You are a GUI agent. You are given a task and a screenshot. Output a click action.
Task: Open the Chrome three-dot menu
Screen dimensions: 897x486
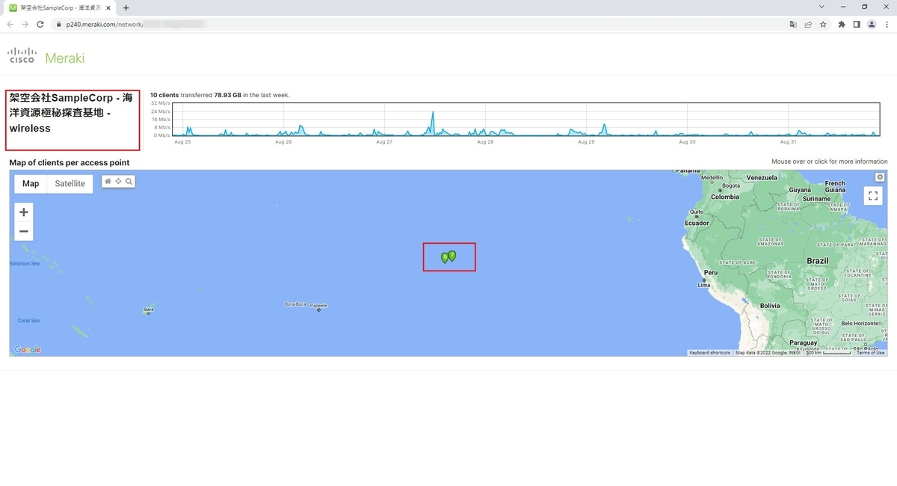[887, 24]
